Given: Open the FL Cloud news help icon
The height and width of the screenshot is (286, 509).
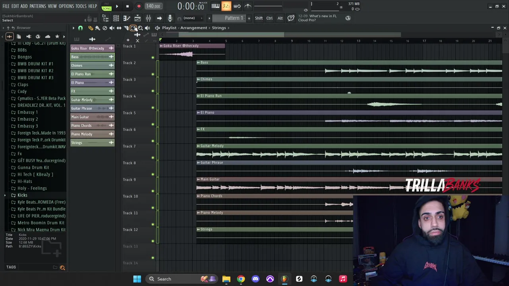Looking at the screenshot, I should pyautogui.click(x=291, y=18).
